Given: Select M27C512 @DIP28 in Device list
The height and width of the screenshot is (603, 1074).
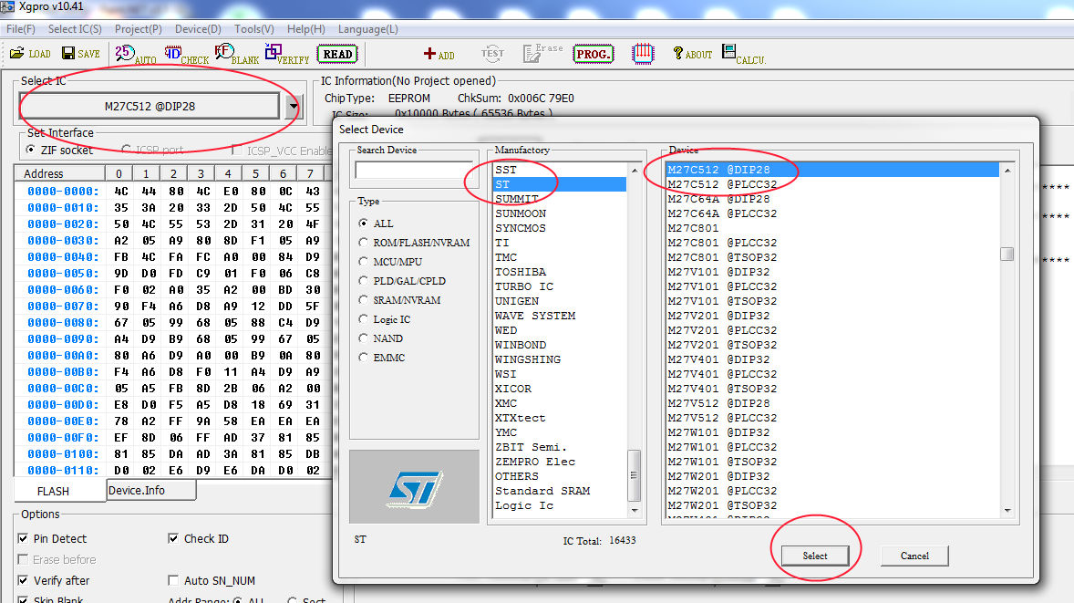Looking at the screenshot, I should [x=832, y=170].
